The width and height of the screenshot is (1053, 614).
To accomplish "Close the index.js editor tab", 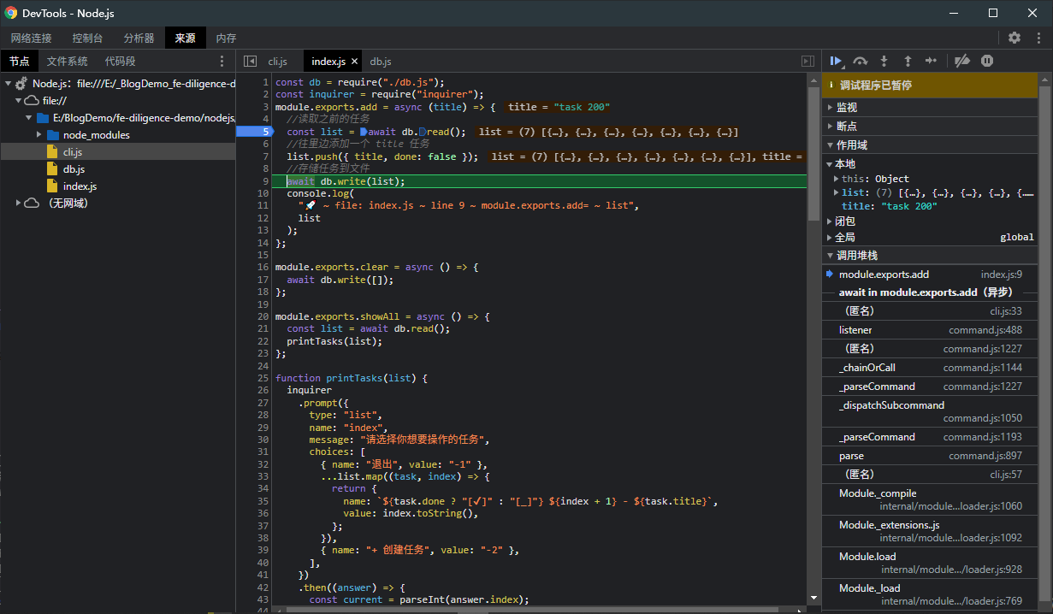I will [x=354, y=62].
